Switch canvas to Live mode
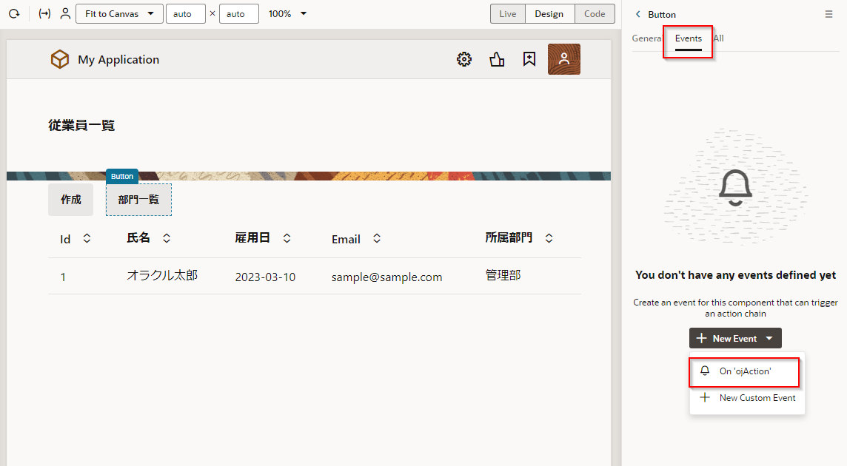 (x=508, y=14)
